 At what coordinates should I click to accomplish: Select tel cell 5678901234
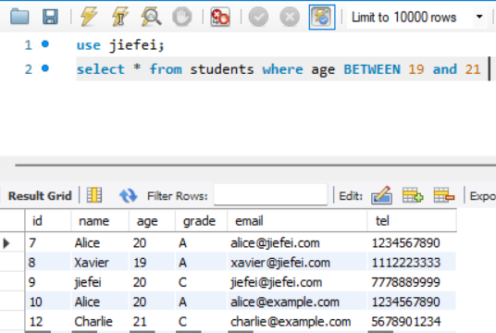(412, 322)
